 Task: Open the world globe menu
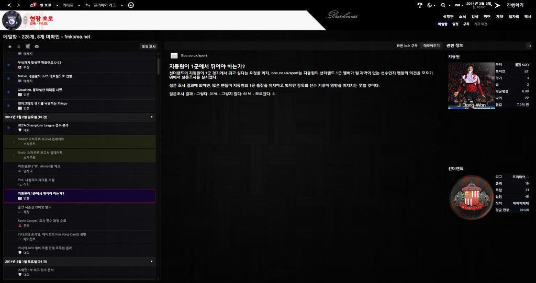coord(430,5)
